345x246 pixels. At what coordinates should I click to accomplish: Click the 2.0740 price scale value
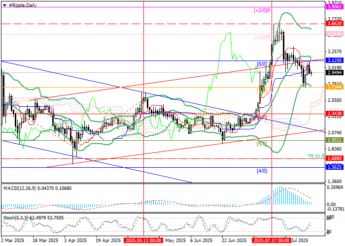[335, 133]
